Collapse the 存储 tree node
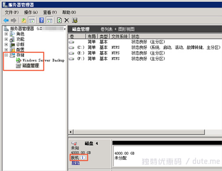The image size is (222, 171). pos(6,55)
